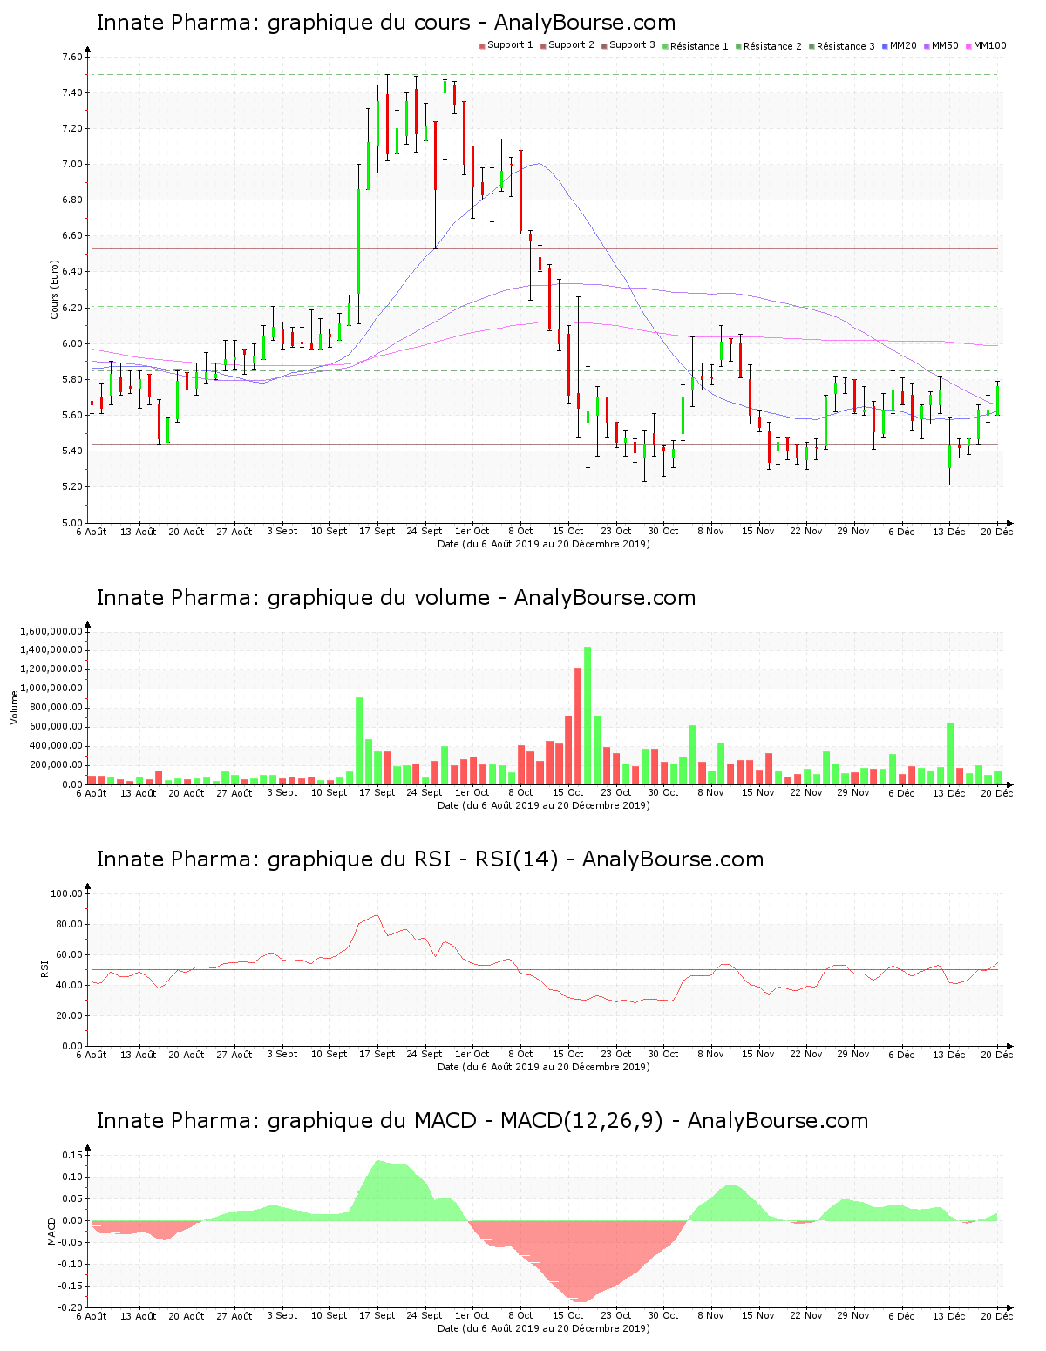Click the Support 1 red legend swatch
Image resolution: width=1046 pixels, height=1351 pixels.
pos(482,45)
